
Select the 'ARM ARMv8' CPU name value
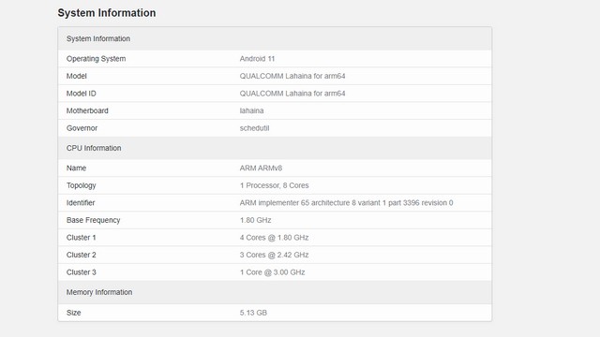tap(261, 168)
